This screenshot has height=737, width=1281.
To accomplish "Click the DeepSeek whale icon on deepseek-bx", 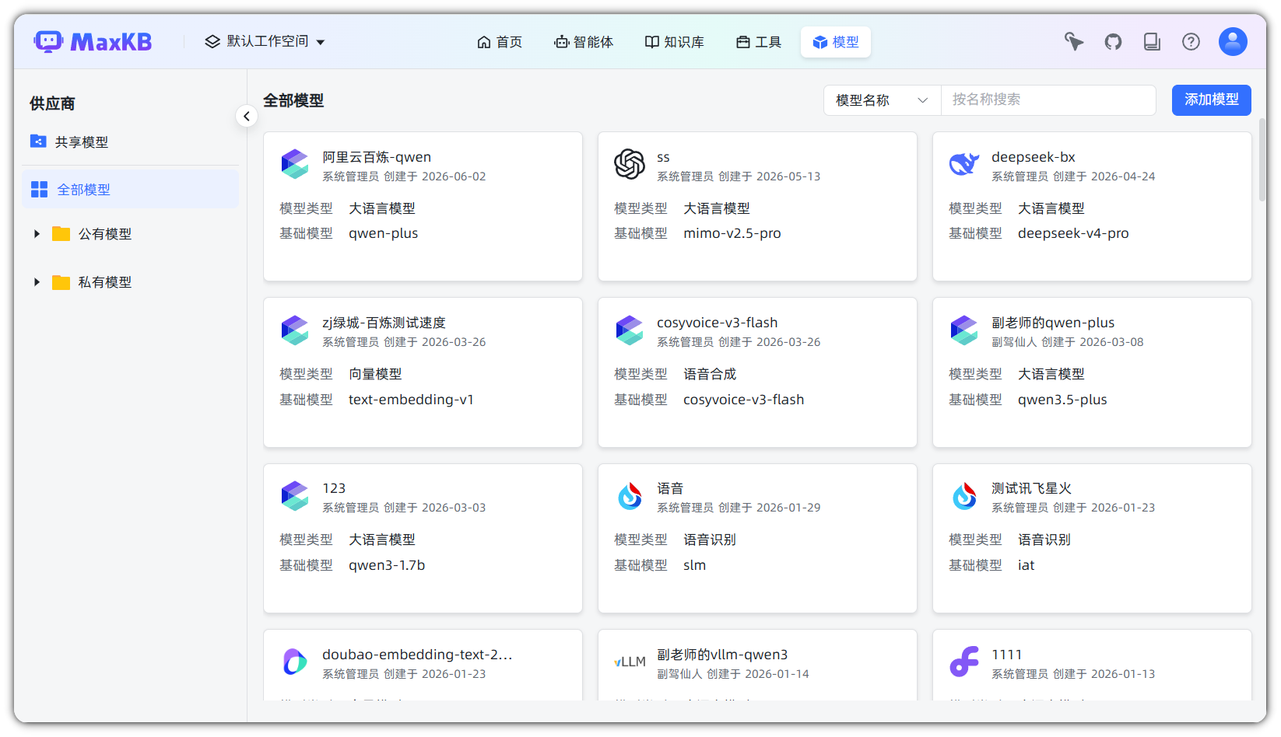I will (963, 164).
